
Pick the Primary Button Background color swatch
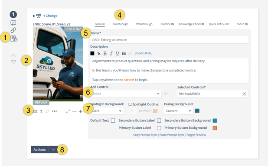[215, 128]
